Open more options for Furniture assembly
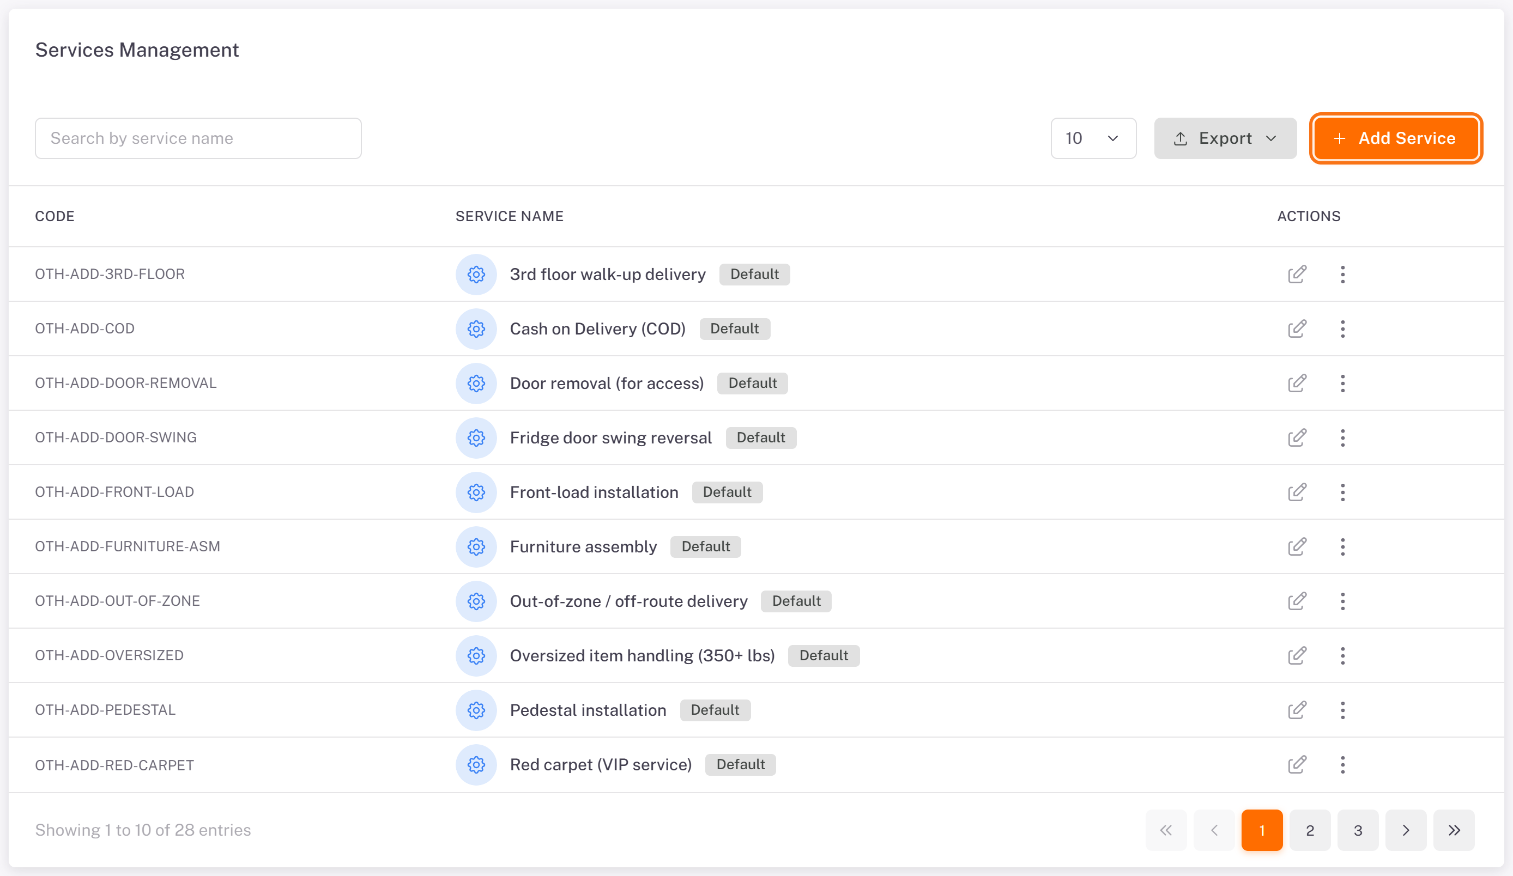The height and width of the screenshot is (876, 1513). [x=1342, y=546]
